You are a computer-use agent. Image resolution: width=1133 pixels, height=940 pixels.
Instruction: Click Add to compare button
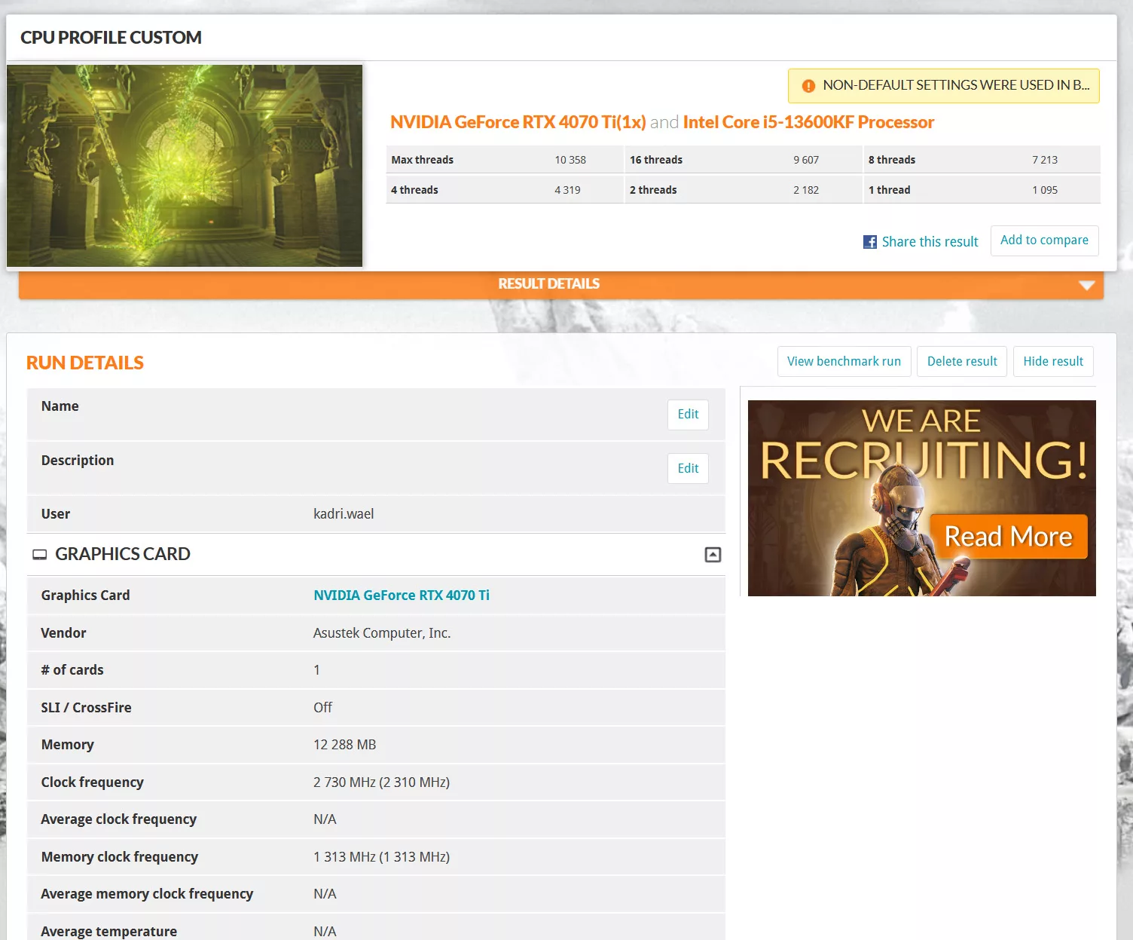pyautogui.click(x=1044, y=240)
